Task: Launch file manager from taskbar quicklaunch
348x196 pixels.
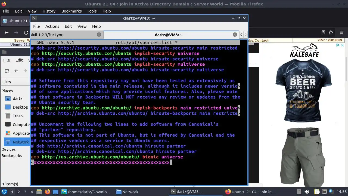Action: click(39, 192)
